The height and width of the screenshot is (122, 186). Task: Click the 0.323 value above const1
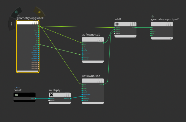click(x=17, y=88)
